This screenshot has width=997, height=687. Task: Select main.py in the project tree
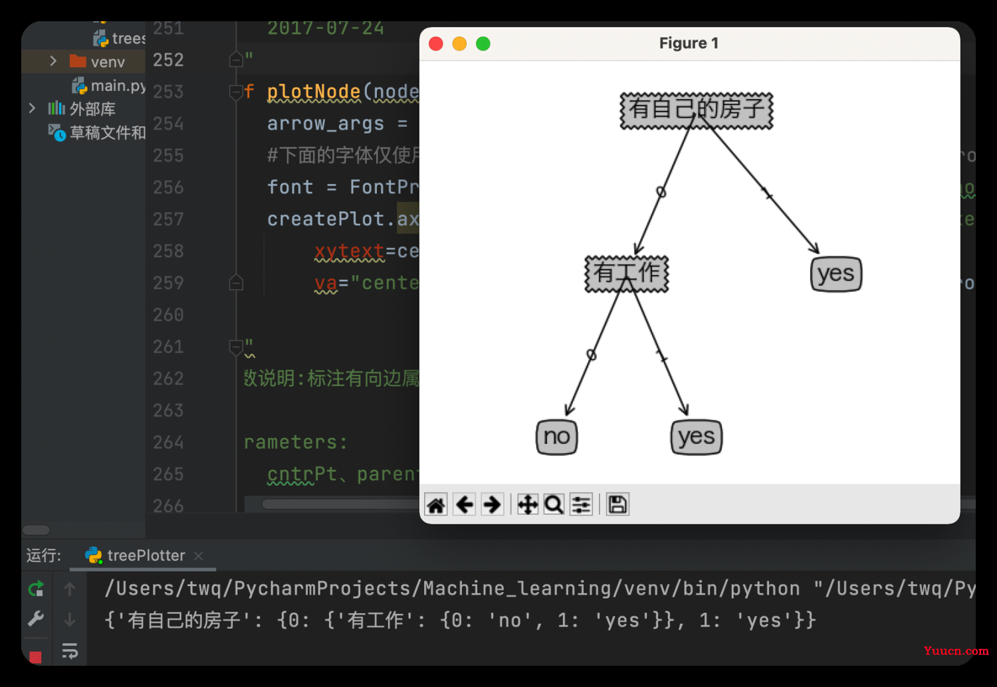[109, 86]
